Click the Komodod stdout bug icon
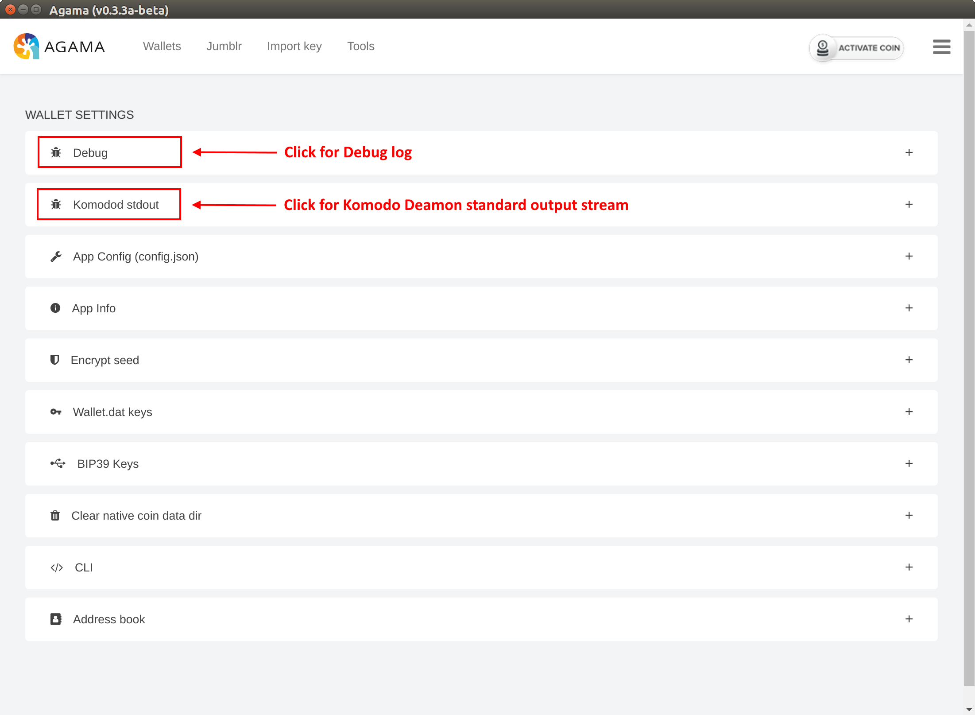 tap(56, 205)
